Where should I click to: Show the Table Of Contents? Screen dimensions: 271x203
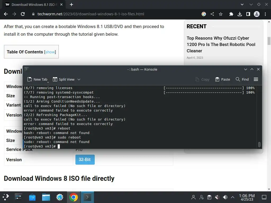pos(50,52)
